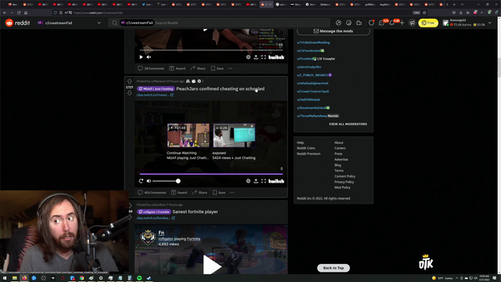Open the Sanest fortnite player post title
501x282 pixels.
coord(195,211)
